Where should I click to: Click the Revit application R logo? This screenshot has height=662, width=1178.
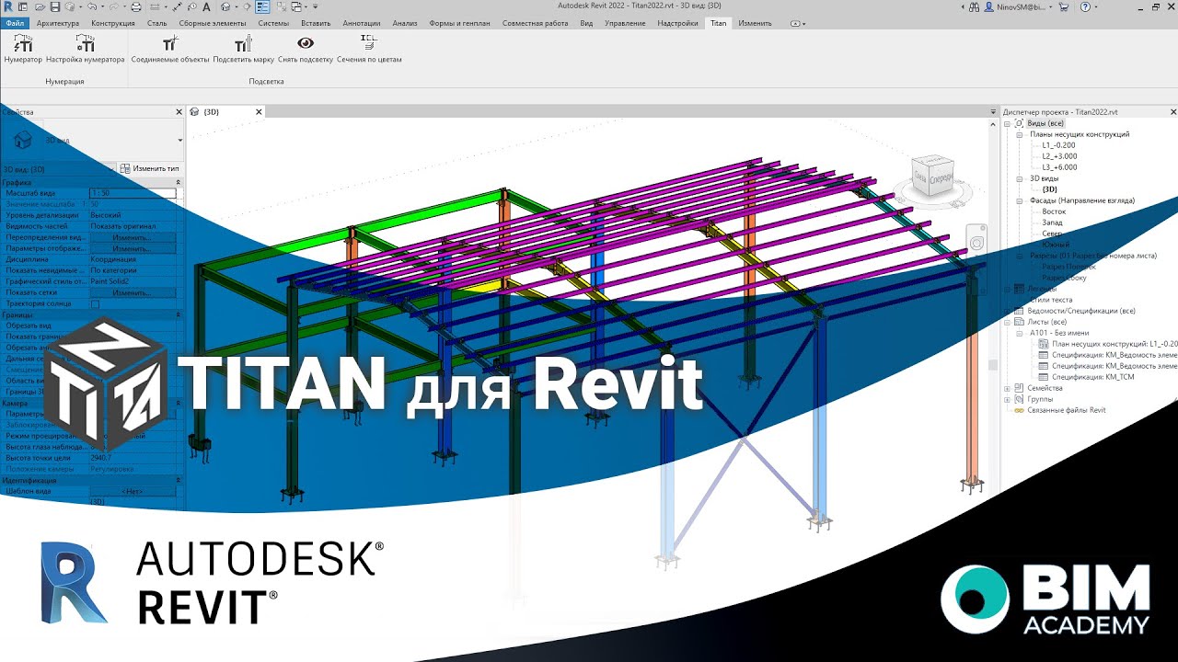[7, 6]
